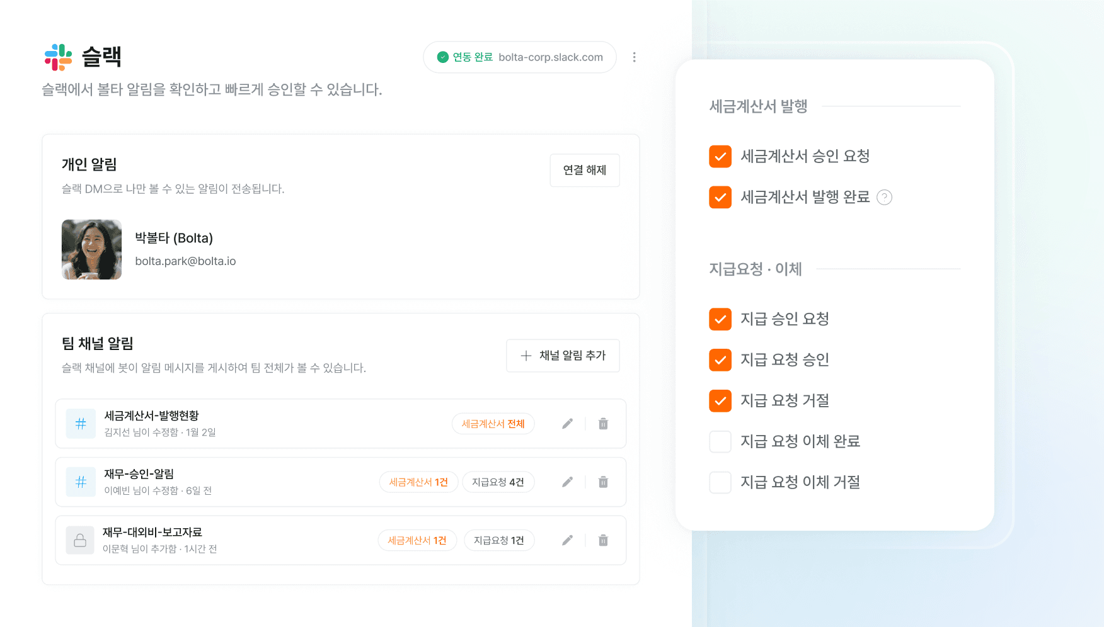Click the email bolta.park@bolta.io

coord(185,261)
